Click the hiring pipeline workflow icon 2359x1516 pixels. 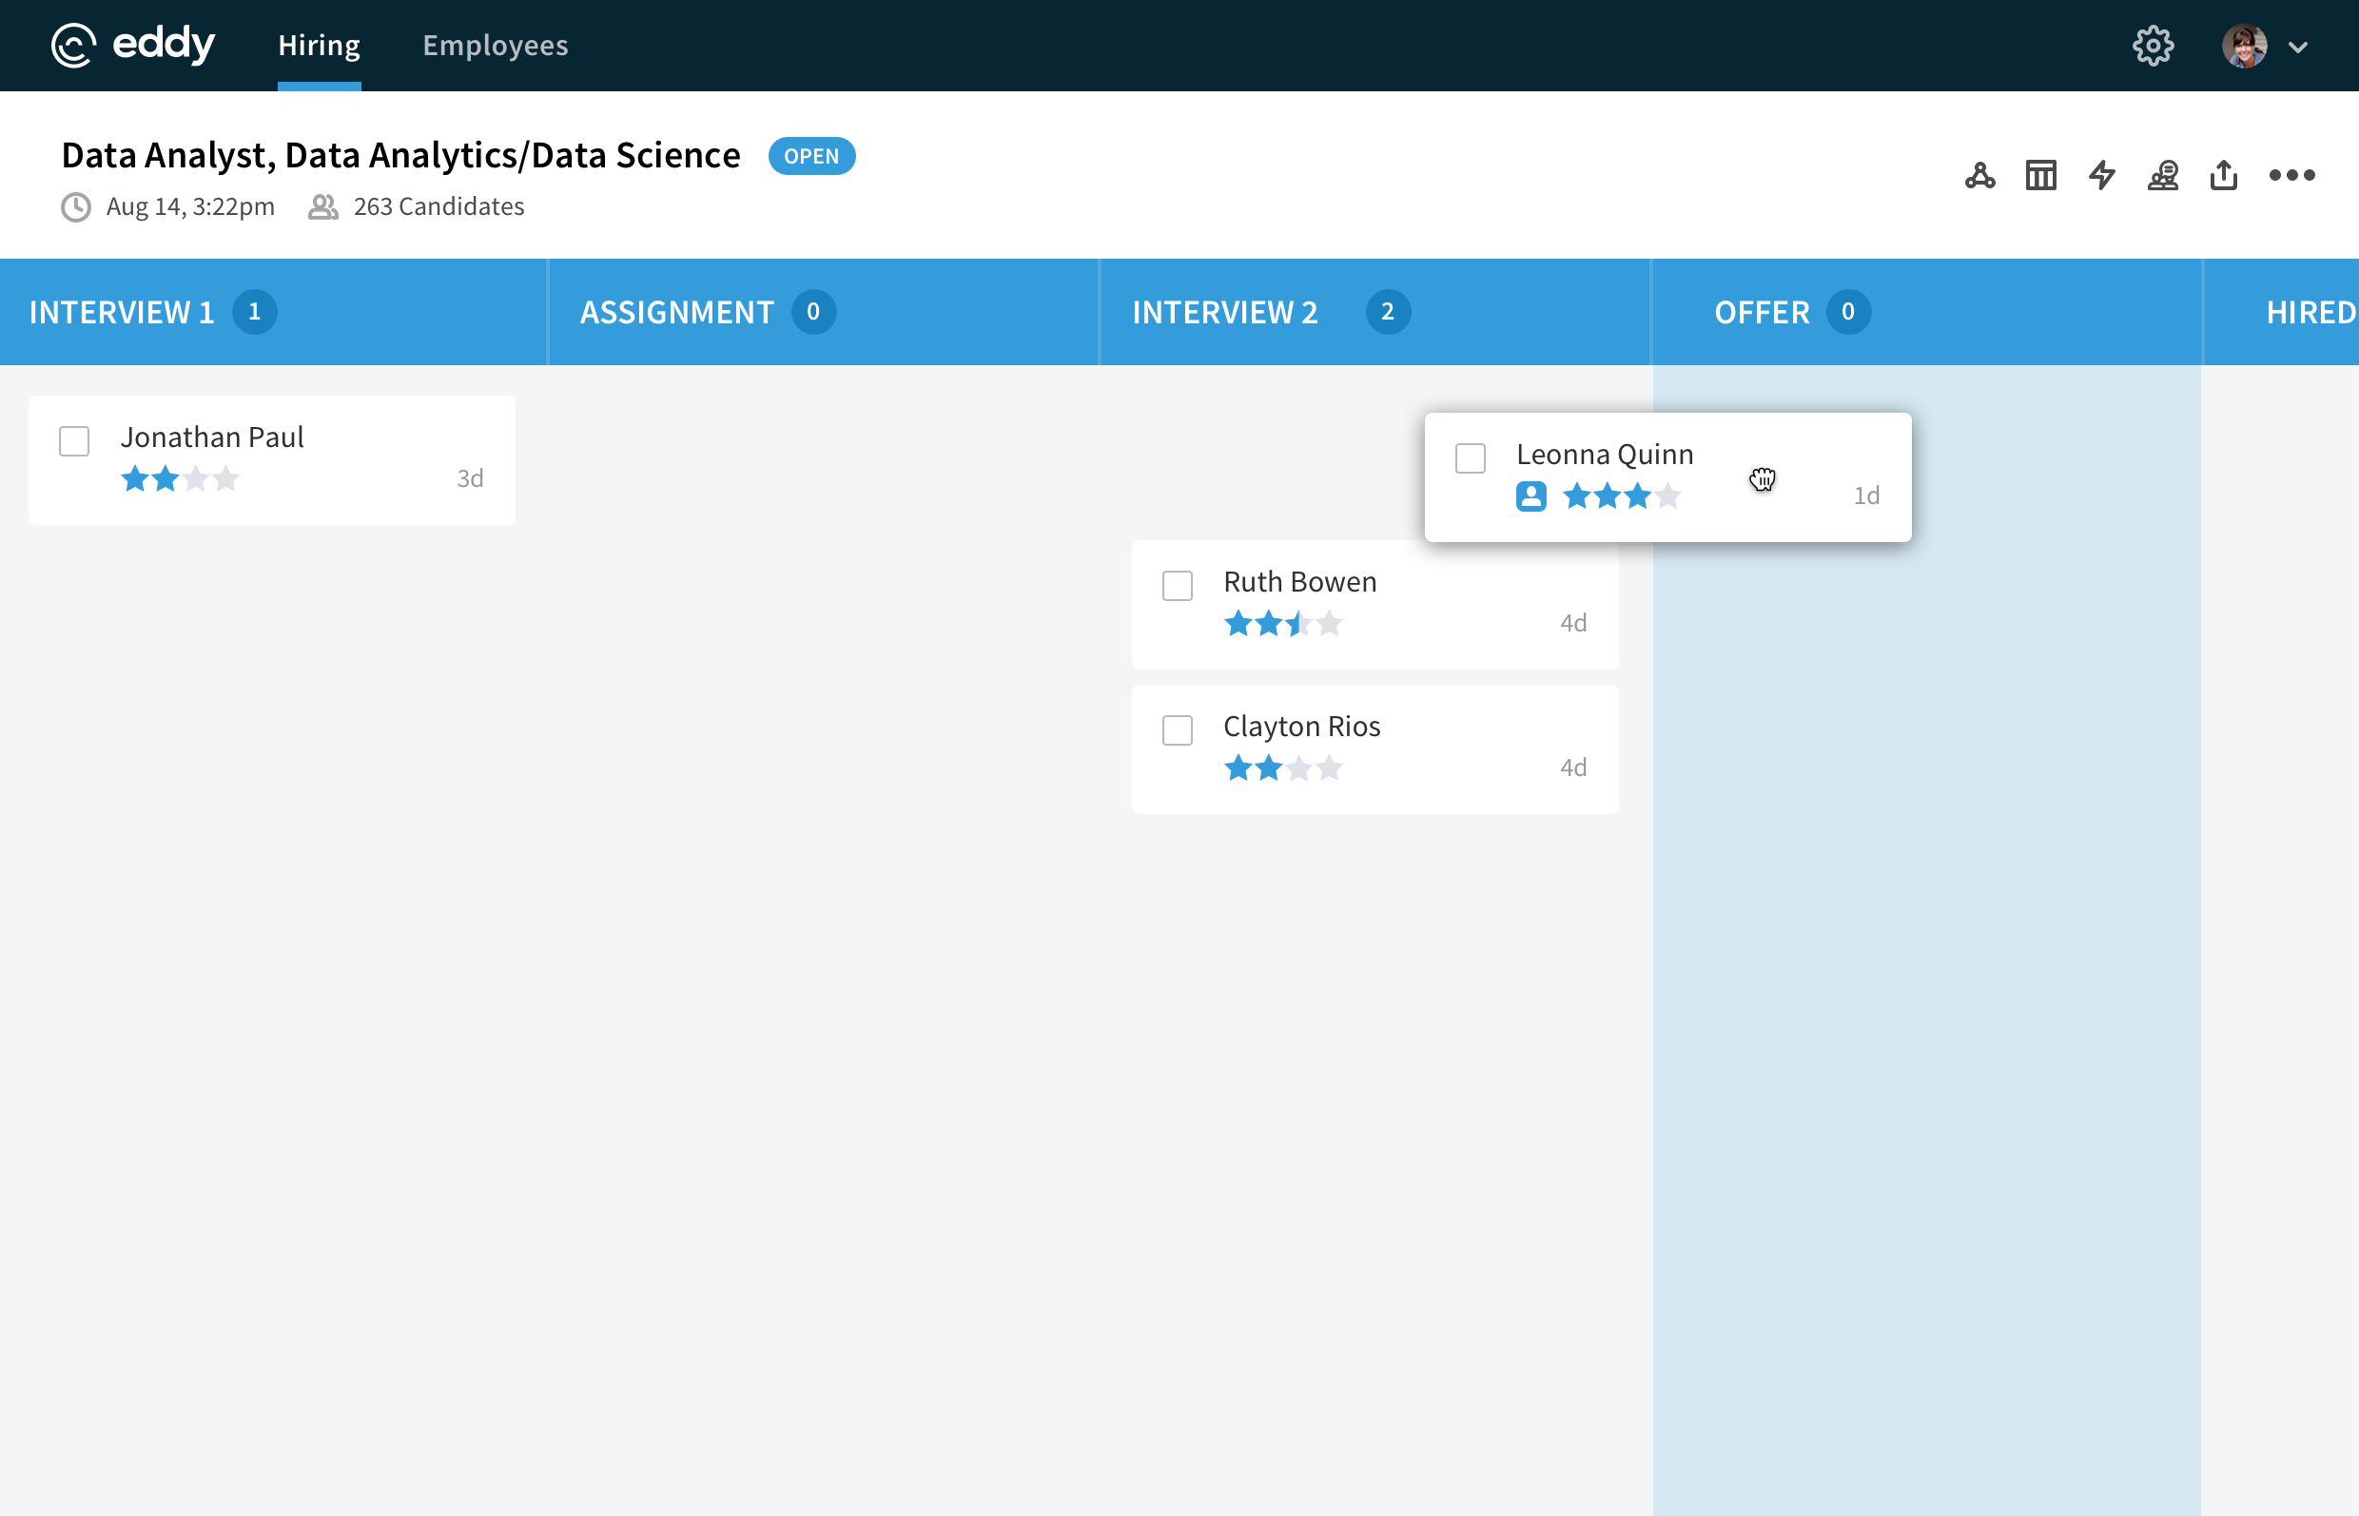pyautogui.click(x=1980, y=175)
